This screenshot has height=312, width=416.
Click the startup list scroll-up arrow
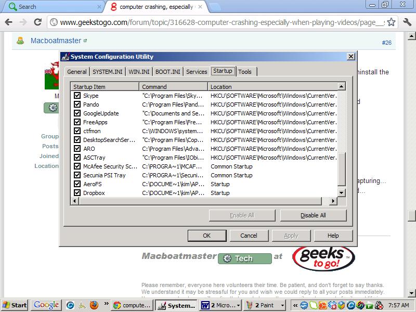click(x=342, y=86)
